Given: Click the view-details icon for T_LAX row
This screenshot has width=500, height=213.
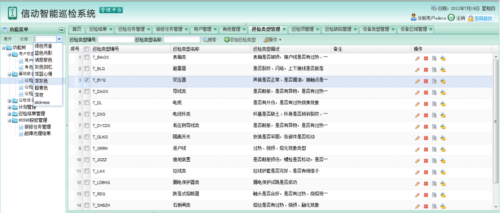Looking at the screenshot, I should 434,172.
